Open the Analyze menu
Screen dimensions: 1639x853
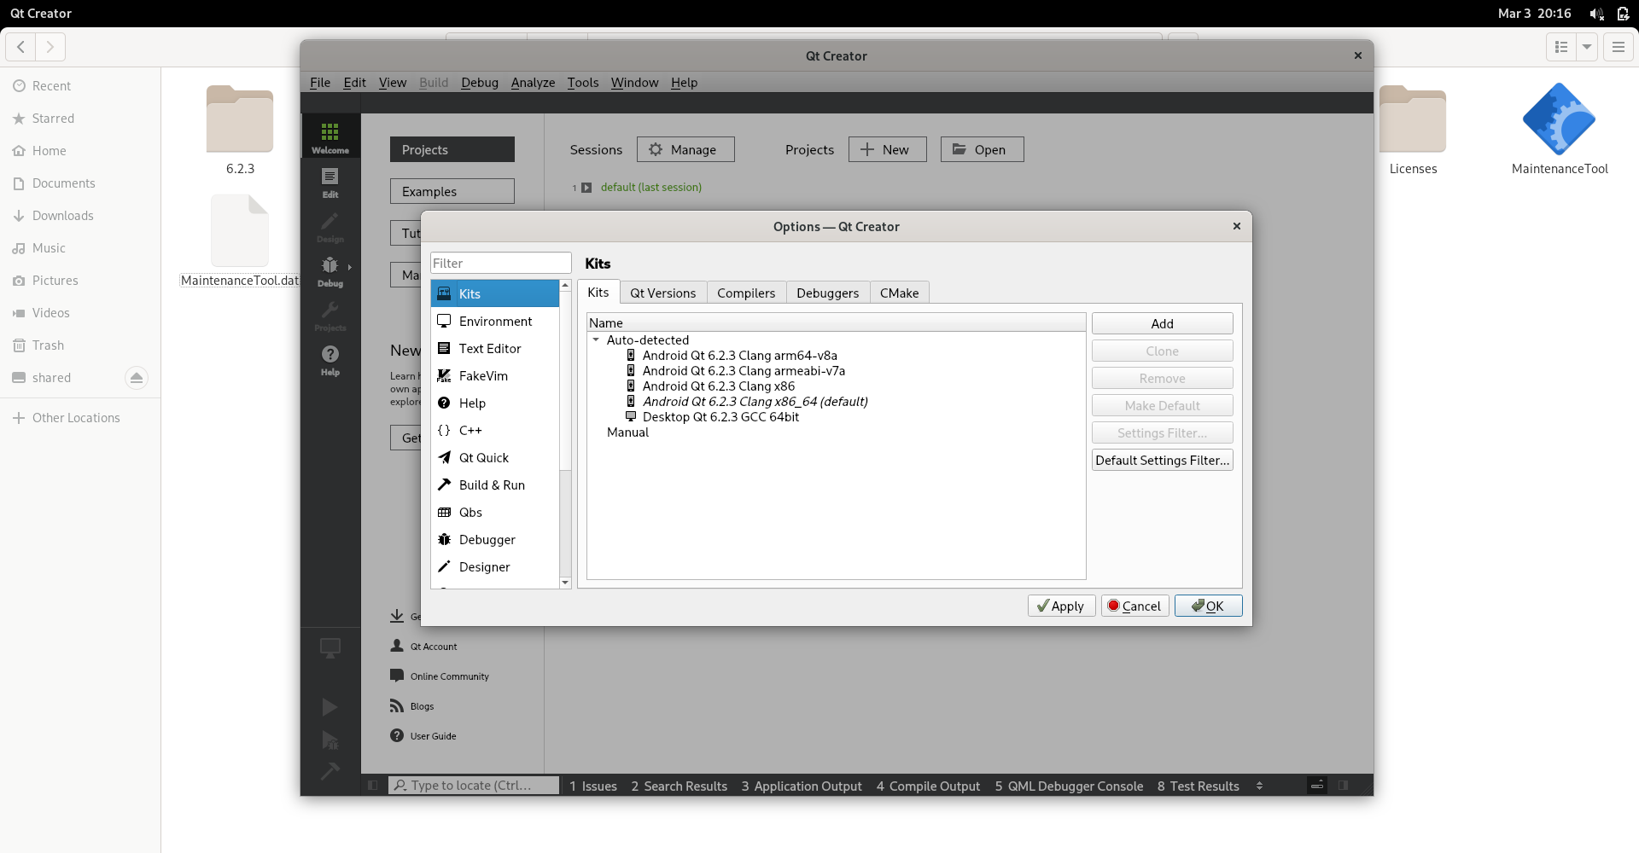pos(533,83)
